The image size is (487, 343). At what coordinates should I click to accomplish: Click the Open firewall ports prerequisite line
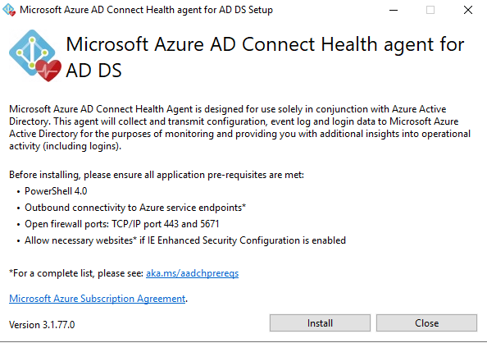[x=122, y=224]
